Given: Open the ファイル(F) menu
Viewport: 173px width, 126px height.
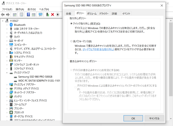Looking at the screenshot, I should (x=7, y=9).
